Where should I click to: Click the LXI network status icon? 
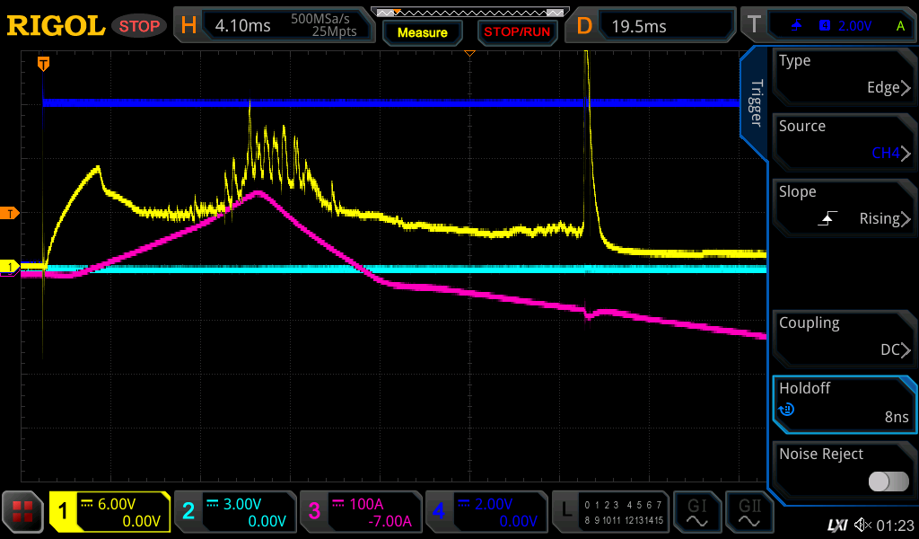pos(837,524)
